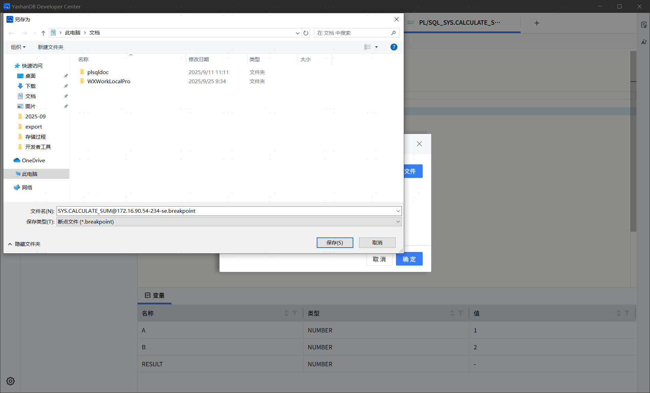Click the 保存(S) button
Image resolution: width=650 pixels, height=393 pixels.
tap(335, 242)
